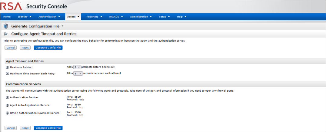Click the Authentication Service label
This screenshot has height=132, width=326.
point(24,97)
